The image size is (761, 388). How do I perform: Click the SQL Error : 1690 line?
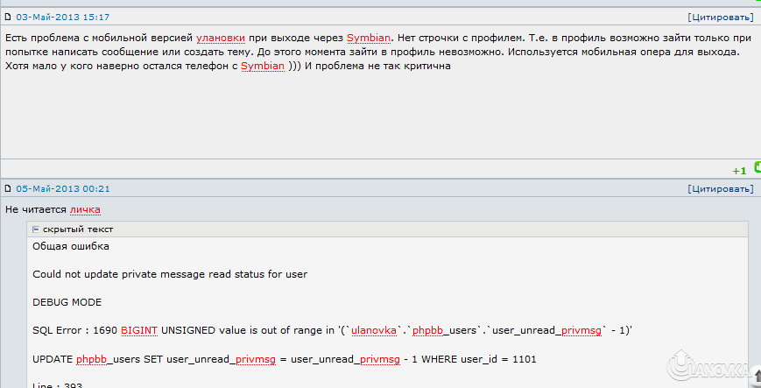tap(332, 331)
